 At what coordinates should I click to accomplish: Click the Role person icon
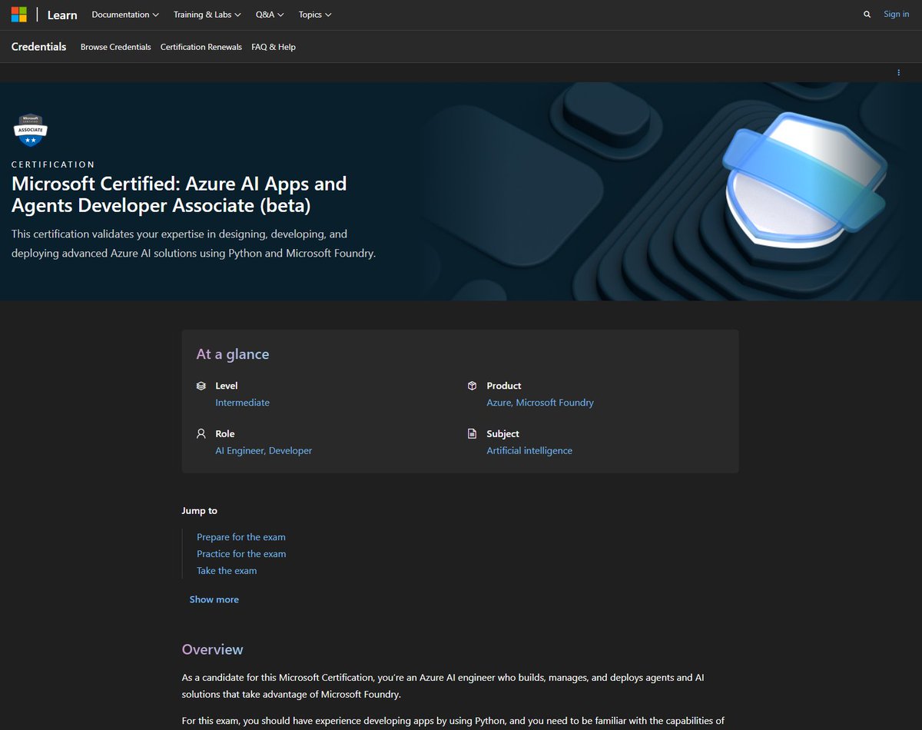201,434
